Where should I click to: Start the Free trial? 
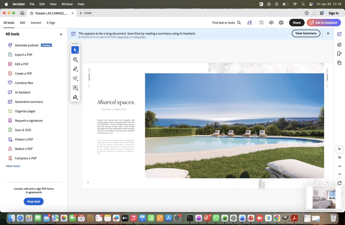[33, 201]
